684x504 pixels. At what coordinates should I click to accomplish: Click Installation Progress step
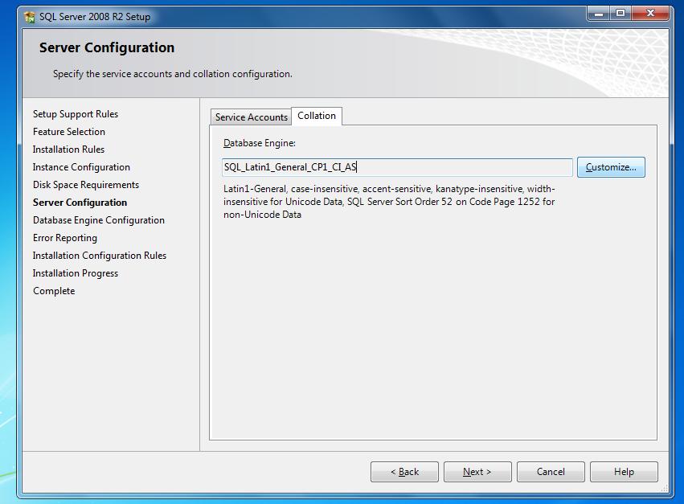click(x=76, y=273)
